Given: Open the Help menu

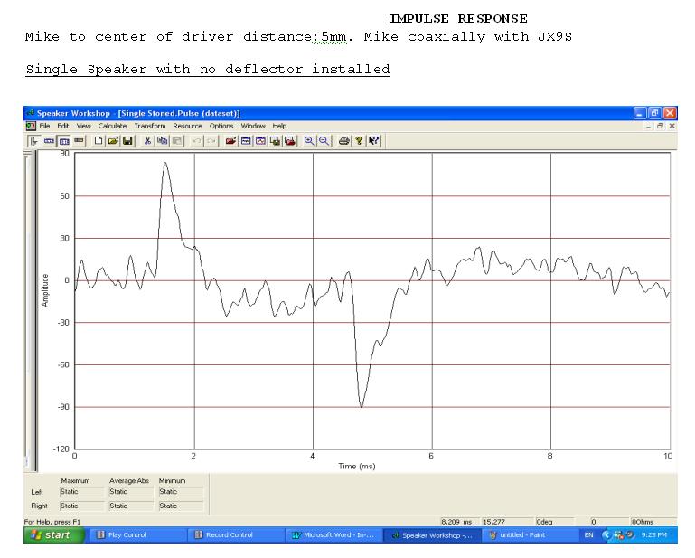Looking at the screenshot, I should tap(279, 126).
